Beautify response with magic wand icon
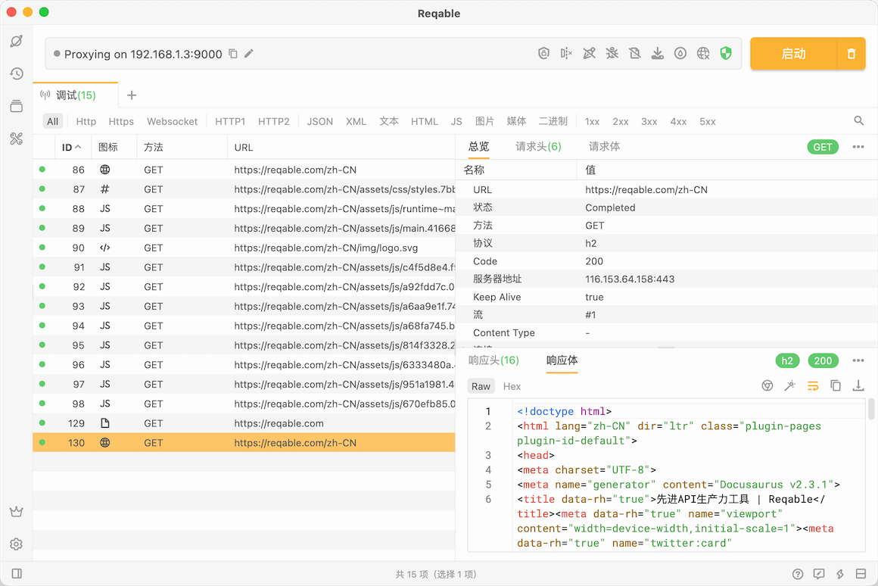 [x=790, y=385]
